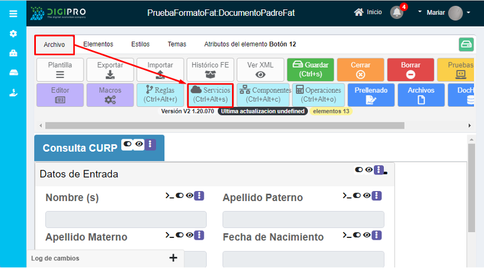Toggle visibility eye for Nombre (s) field
The image size is (484, 268).
pos(190,196)
